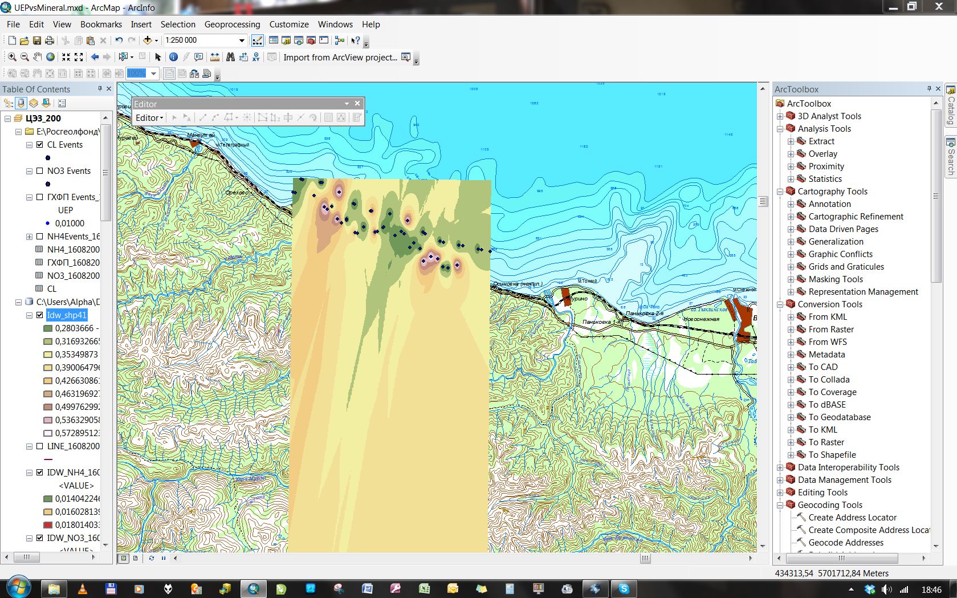Click the Editor dropdown button

[149, 118]
